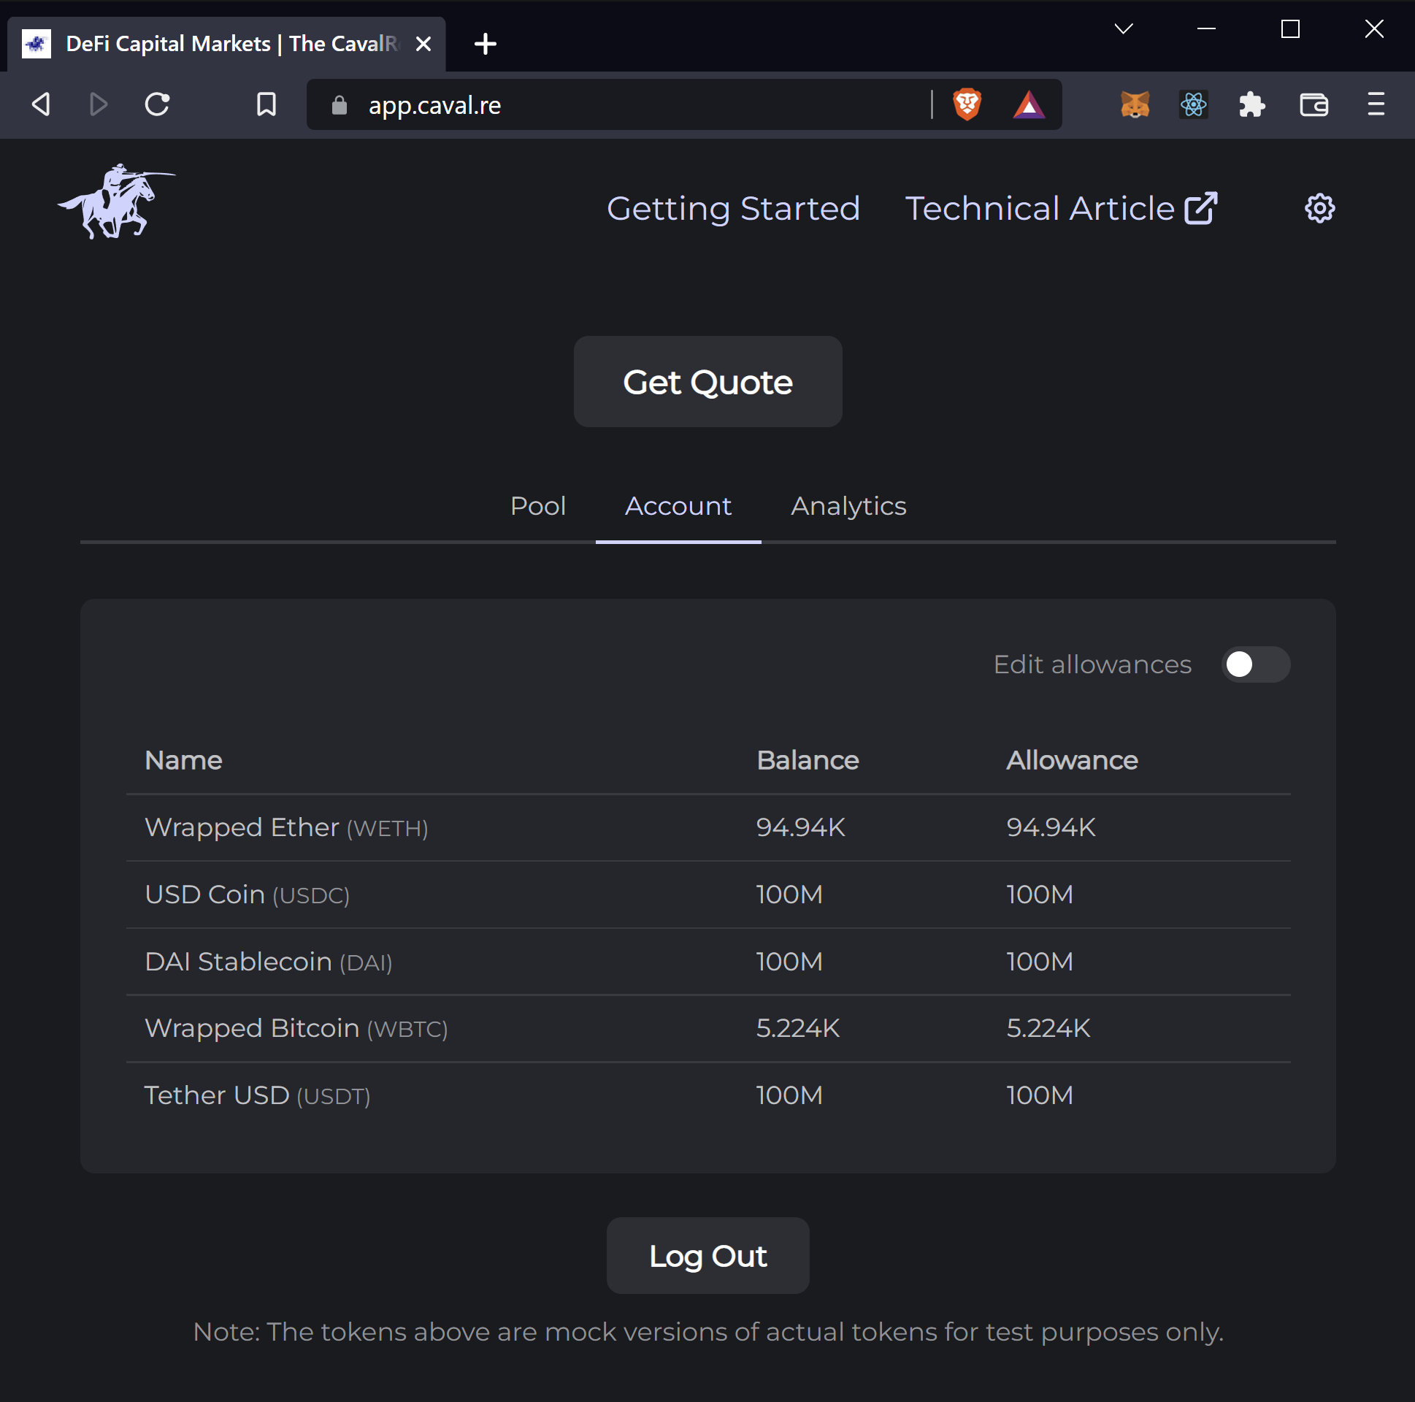The height and width of the screenshot is (1402, 1415).
Task: Click the USDT balance 100M
Action: tap(789, 1096)
